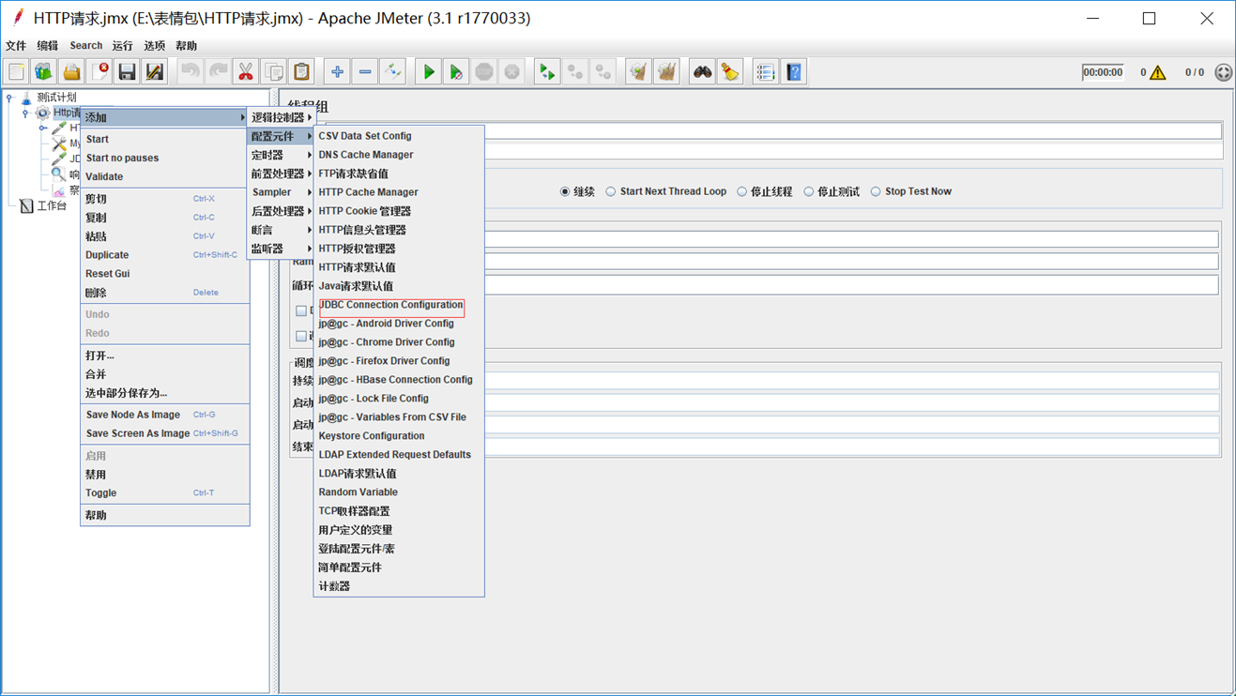Image resolution: width=1236 pixels, height=696 pixels.
Task: Choose HTTP Cookie 管理器
Action: (399, 211)
